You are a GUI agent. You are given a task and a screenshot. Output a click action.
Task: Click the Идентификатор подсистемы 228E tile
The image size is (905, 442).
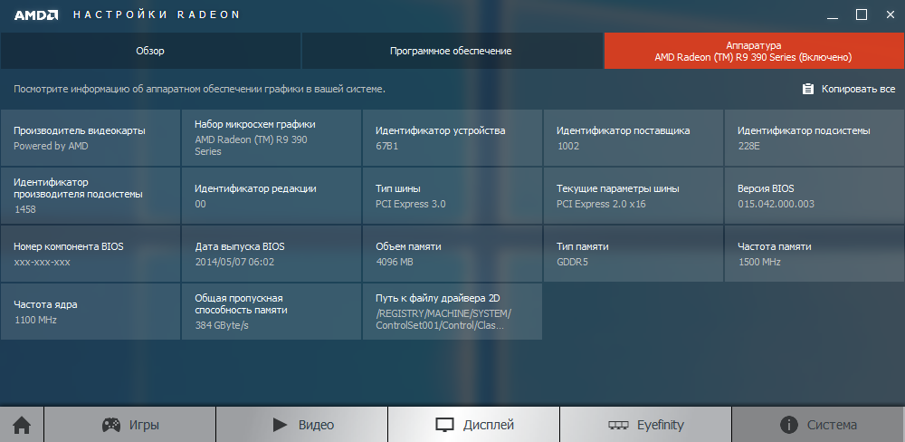[x=814, y=138]
